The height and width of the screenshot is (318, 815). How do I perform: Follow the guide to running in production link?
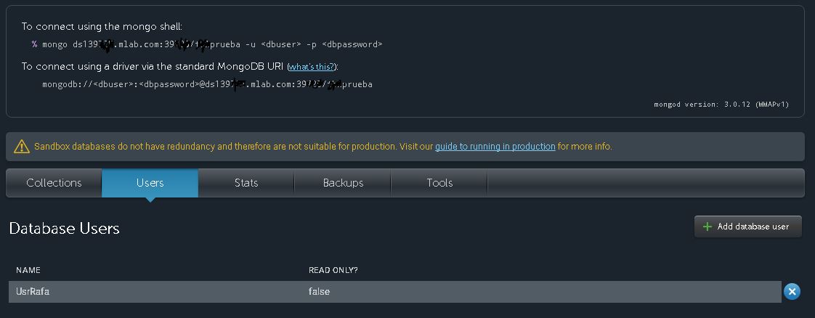(495, 147)
